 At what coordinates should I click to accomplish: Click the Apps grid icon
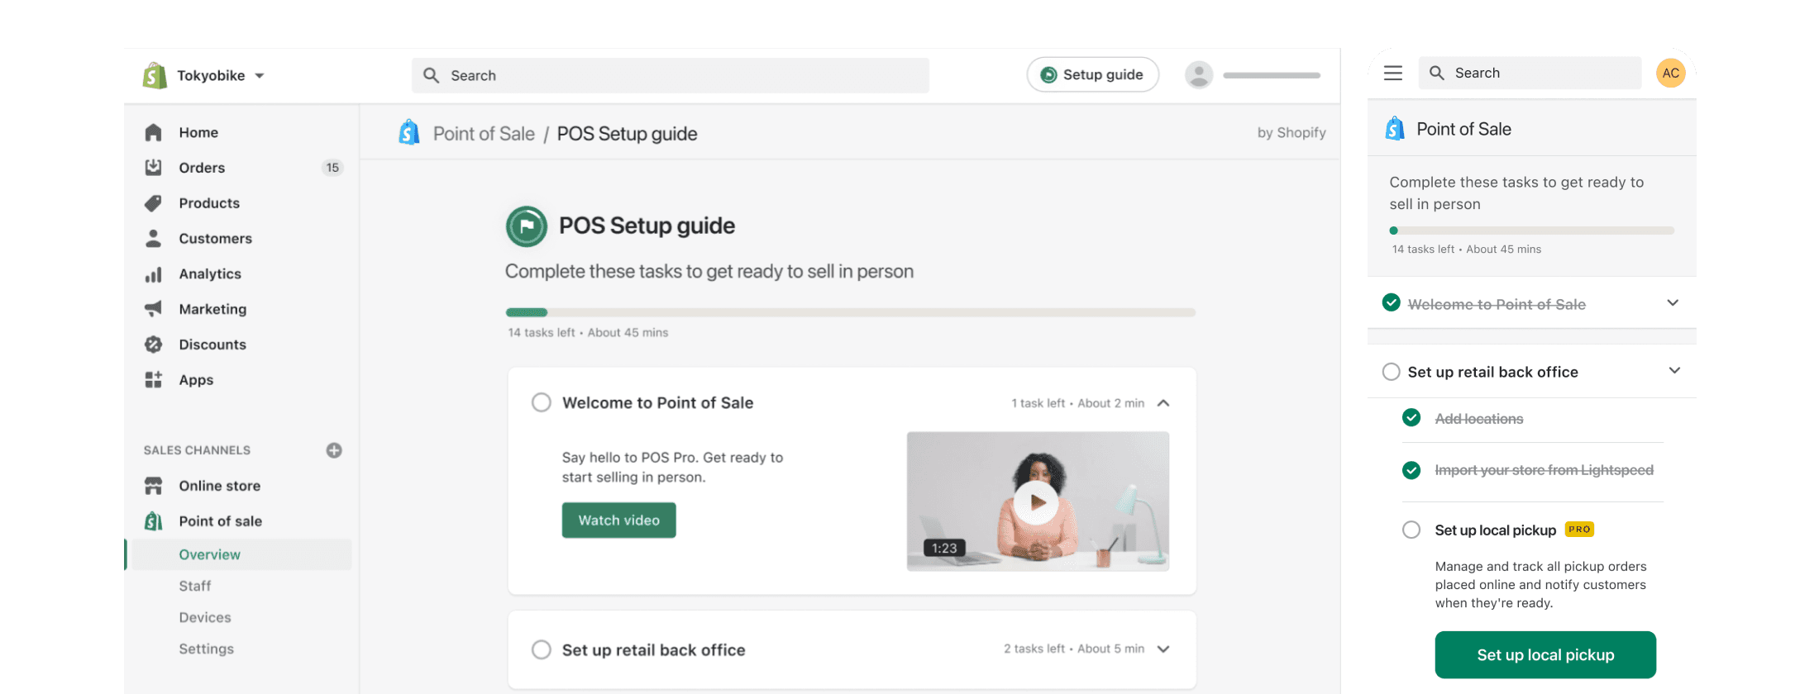153,380
